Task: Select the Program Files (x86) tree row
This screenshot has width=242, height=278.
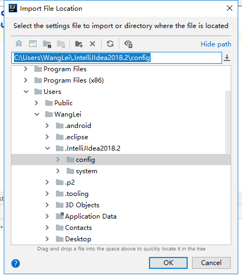Action: click(x=121, y=80)
